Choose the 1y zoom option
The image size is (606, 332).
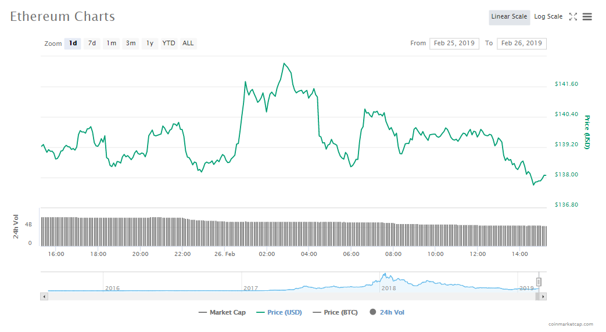150,44
